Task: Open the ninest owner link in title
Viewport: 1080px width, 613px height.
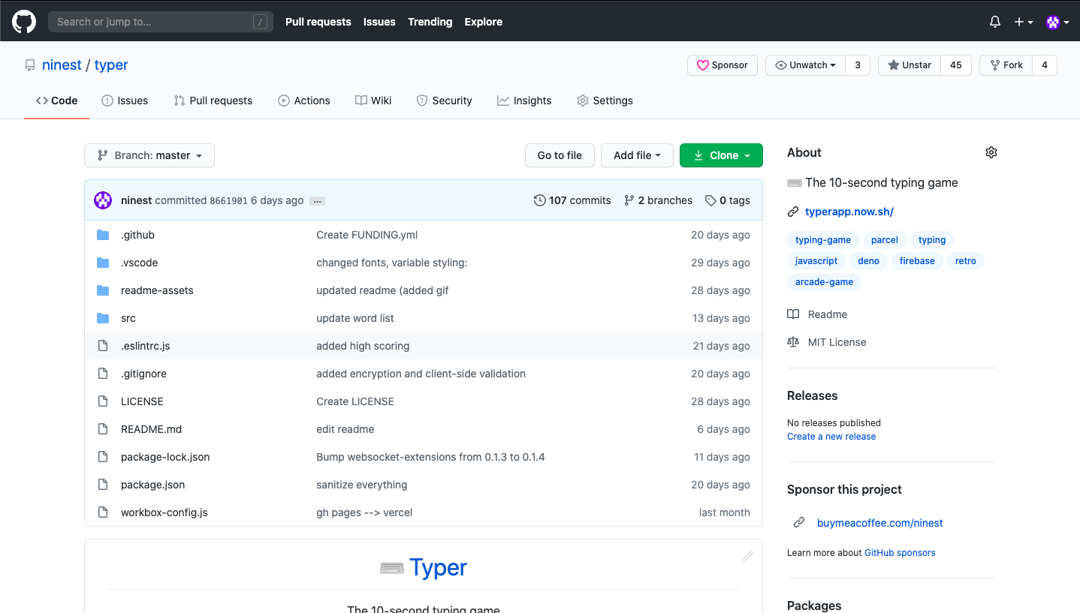Action: point(62,65)
